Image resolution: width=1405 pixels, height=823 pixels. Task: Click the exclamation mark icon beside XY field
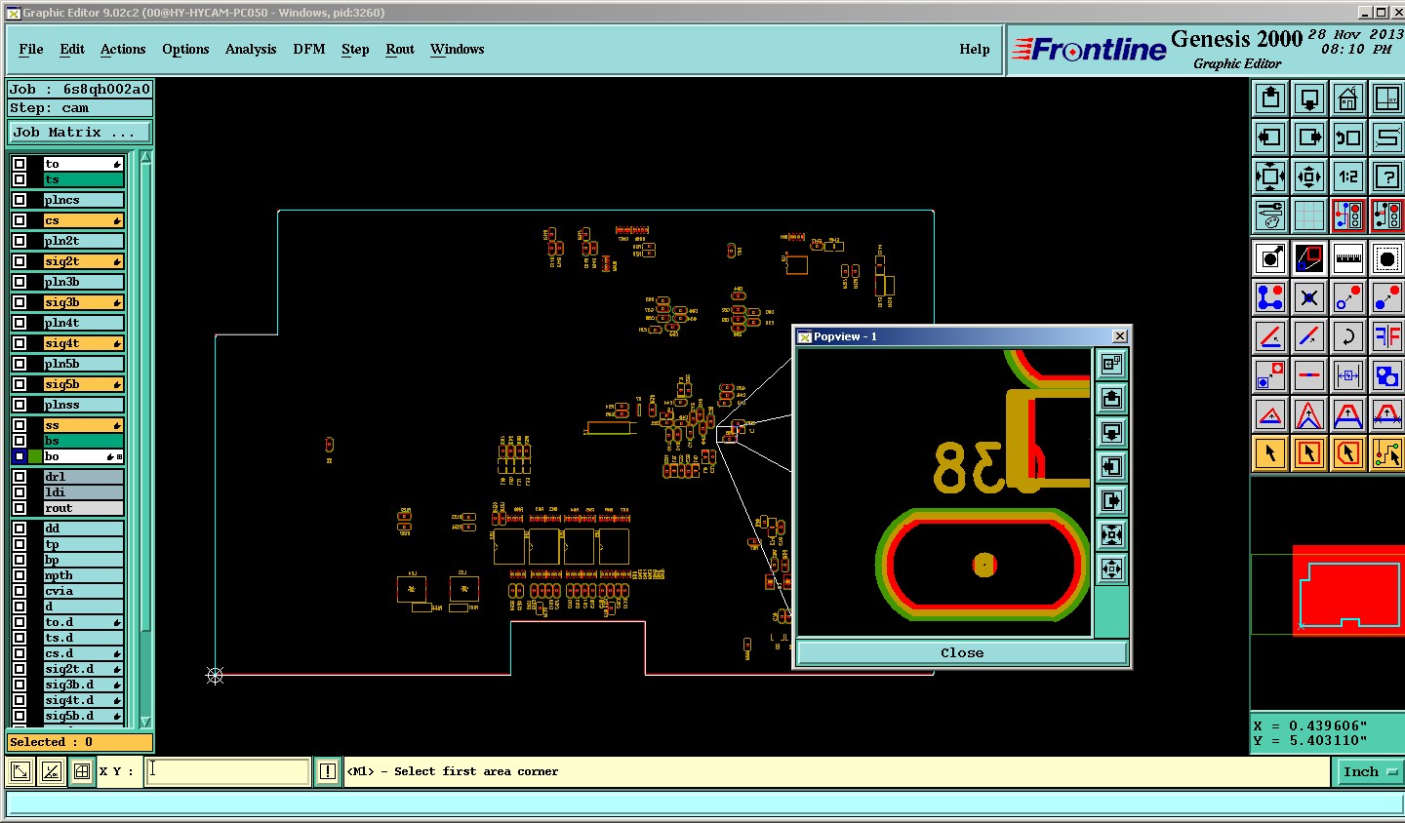tap(328, 771)
